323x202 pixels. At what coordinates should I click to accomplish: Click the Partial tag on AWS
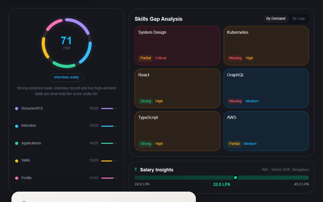tap(234, 144)
